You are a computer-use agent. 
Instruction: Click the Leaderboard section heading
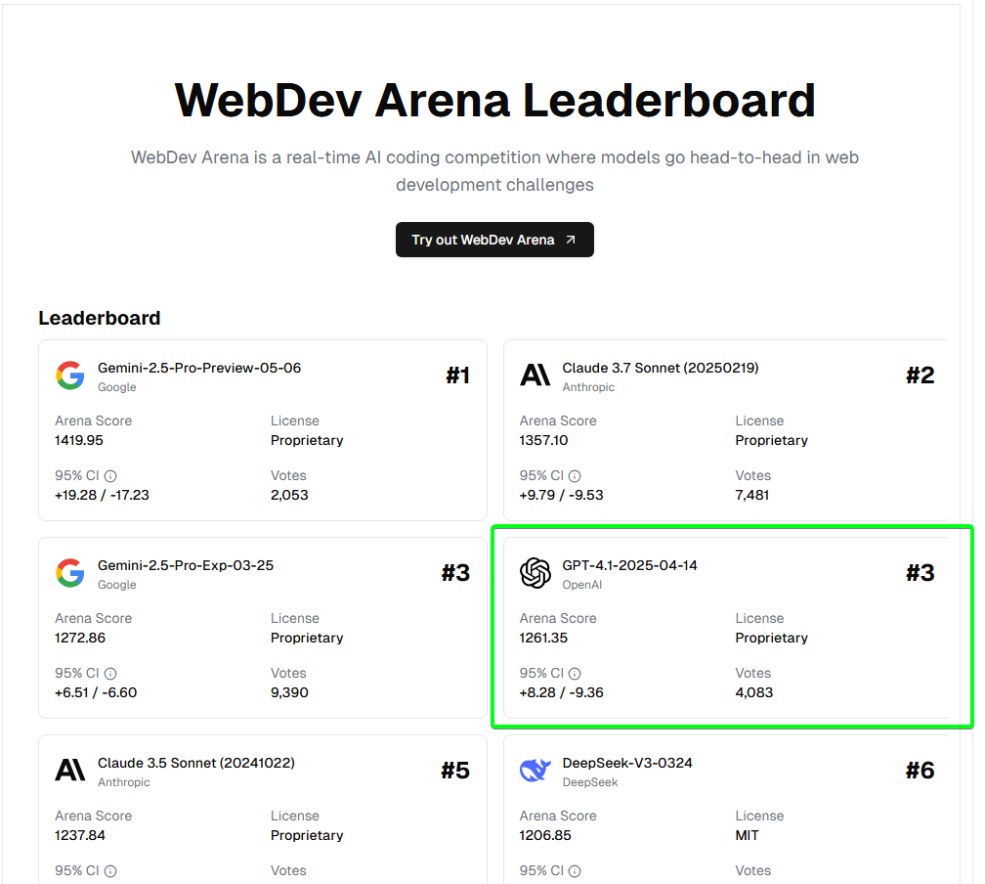coord(100,318)
